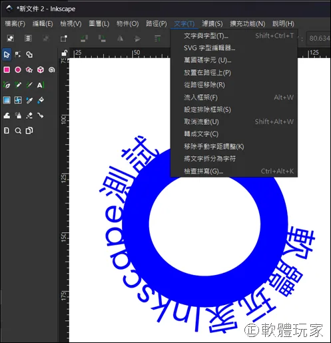Screen dimensions: 331x343
Task: Select the Gradient tool
Action: click(7, 100)
